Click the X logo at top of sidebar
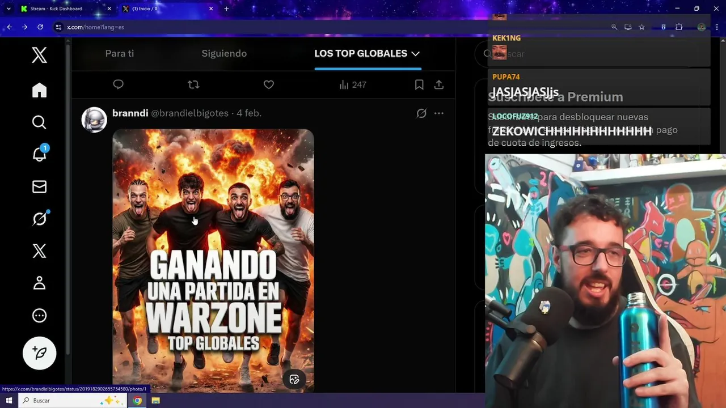The height and width of the screenshot is (408, 726). pos(39,55)
